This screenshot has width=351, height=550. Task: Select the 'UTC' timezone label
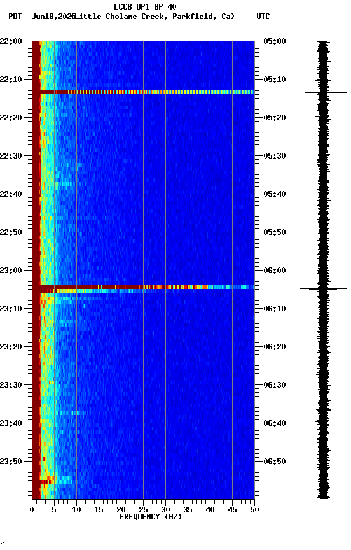point(263,17)
